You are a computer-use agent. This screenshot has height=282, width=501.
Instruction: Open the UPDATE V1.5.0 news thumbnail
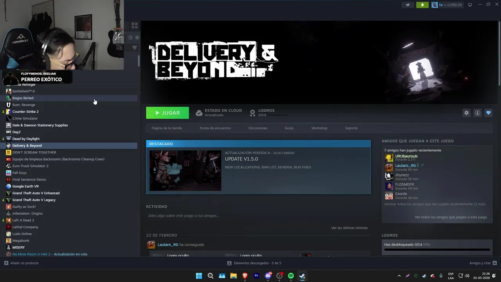185,170
